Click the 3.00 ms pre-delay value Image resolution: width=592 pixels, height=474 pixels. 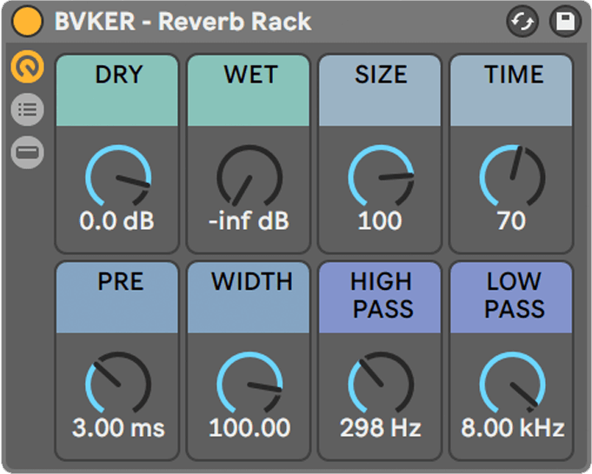pos(118,428)
